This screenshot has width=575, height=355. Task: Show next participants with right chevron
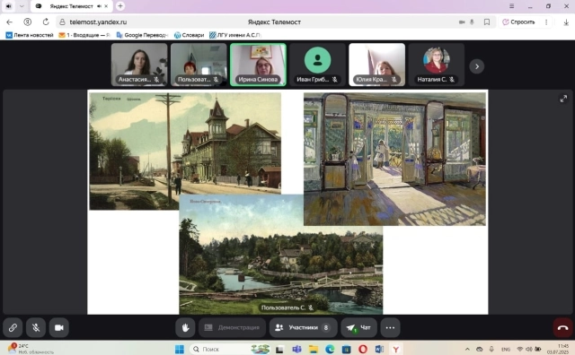[x=477, y=66]
